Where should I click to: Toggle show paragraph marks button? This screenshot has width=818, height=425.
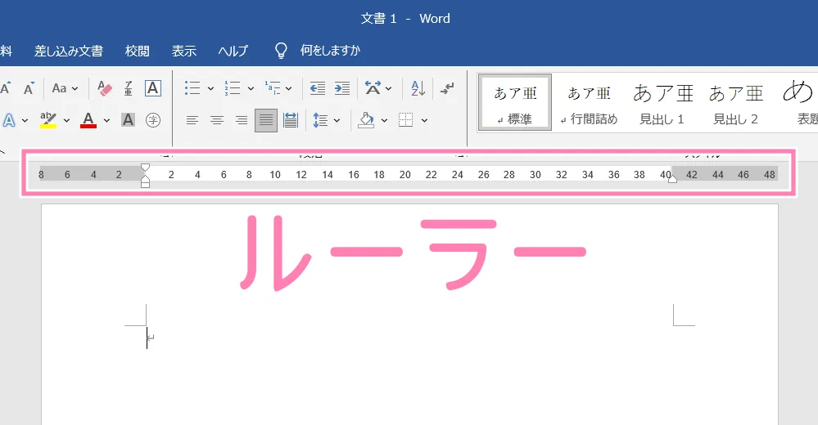[x=447, y=88]
